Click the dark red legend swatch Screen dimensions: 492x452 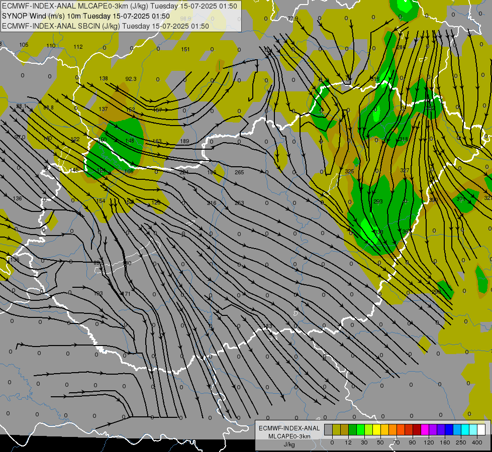[417, 429]
